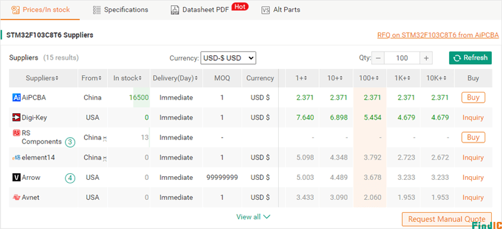Open the Prices/In stock tab
Image resolution: width=502 pixels, height=229 pixels.
40,10
